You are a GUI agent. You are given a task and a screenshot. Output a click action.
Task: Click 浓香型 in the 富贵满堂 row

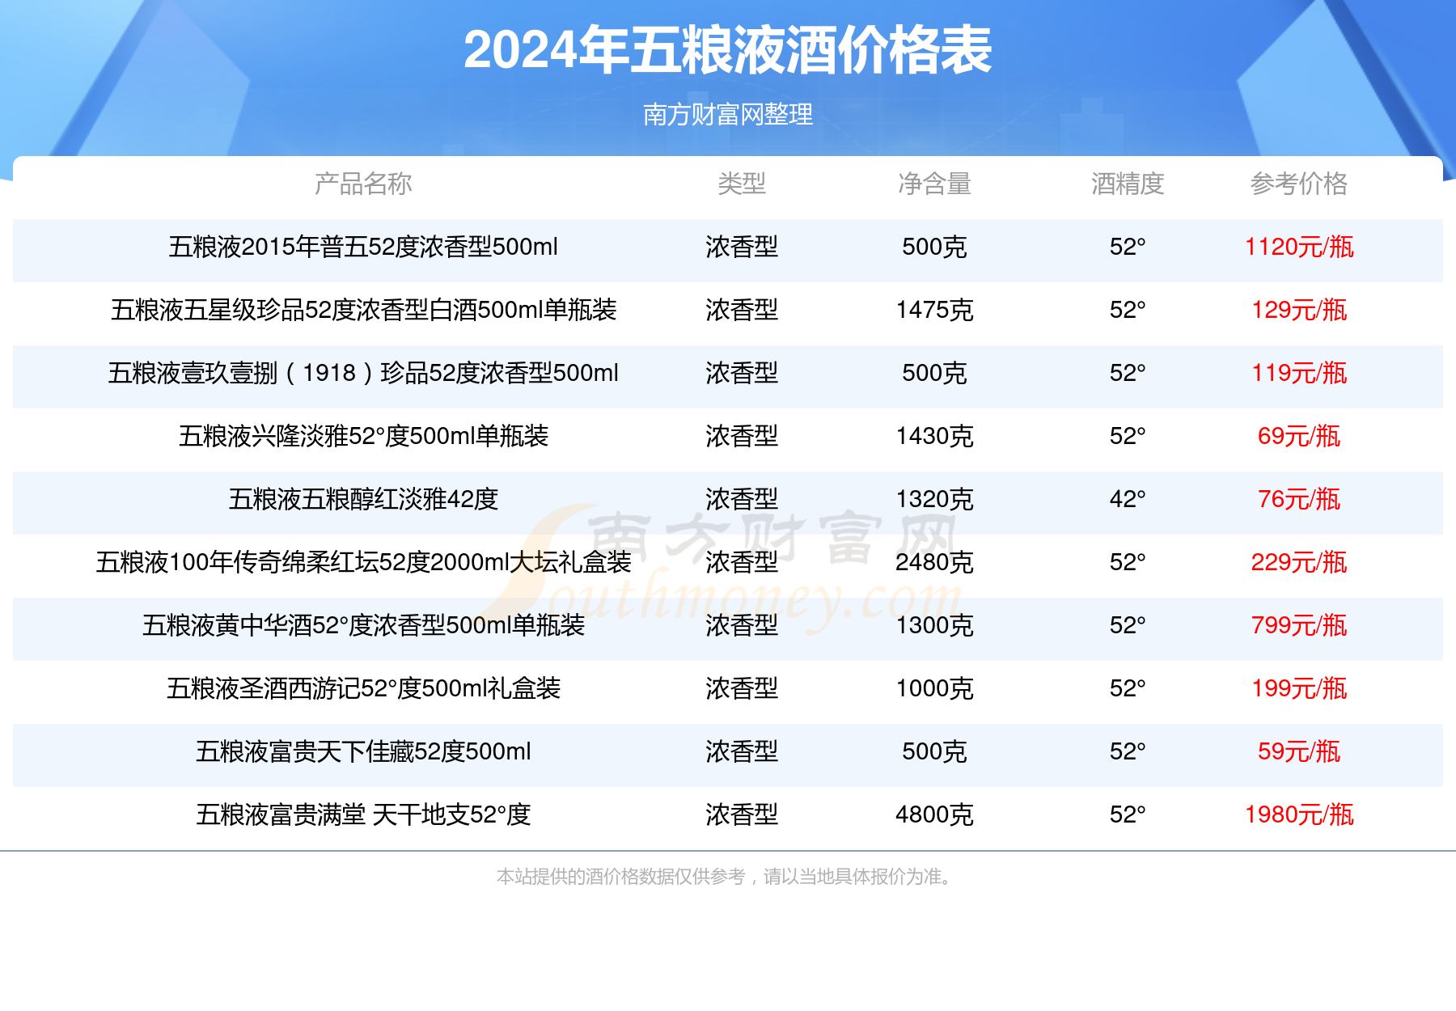tap(742, 814)
